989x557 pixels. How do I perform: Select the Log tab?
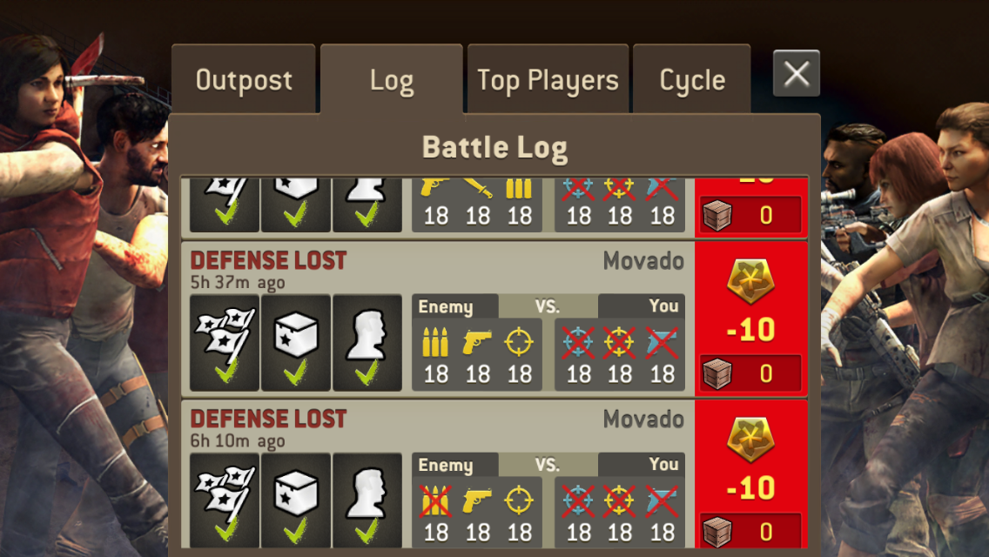pos(391,79)
